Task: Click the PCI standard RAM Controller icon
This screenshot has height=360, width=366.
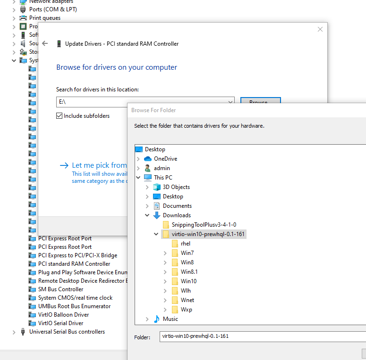Action: click(32, 264)
